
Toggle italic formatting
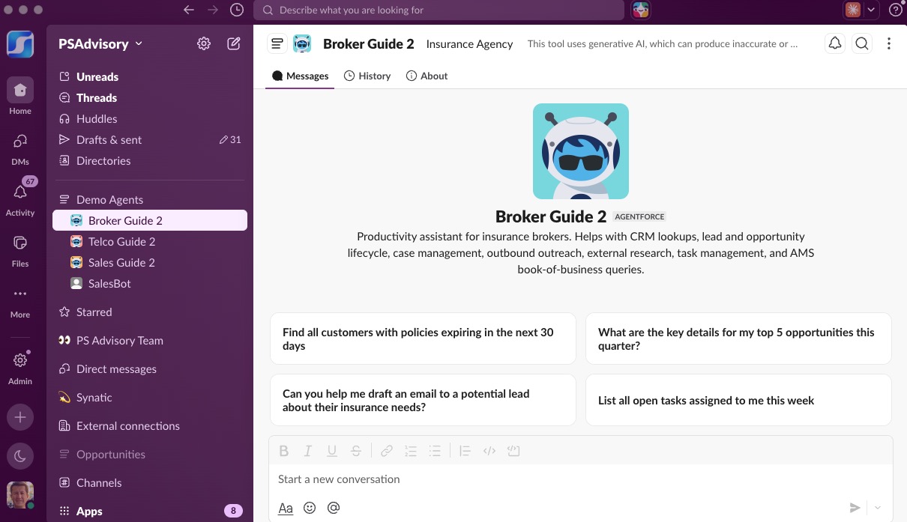click(x=308, y=451)
